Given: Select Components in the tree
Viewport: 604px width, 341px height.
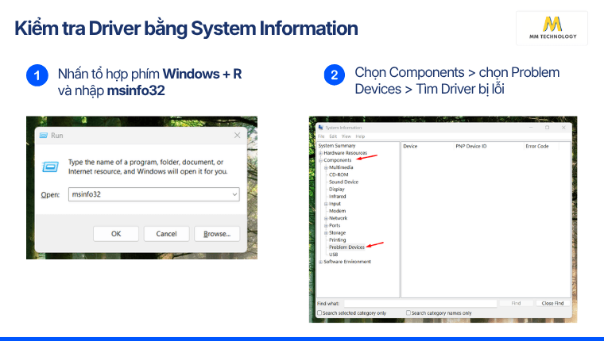Looking at the screenshot, I should click(x=338, y=160).
